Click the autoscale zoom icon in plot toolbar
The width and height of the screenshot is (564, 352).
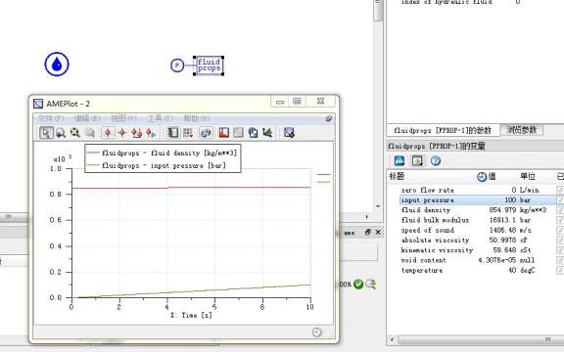coord(75,133)
